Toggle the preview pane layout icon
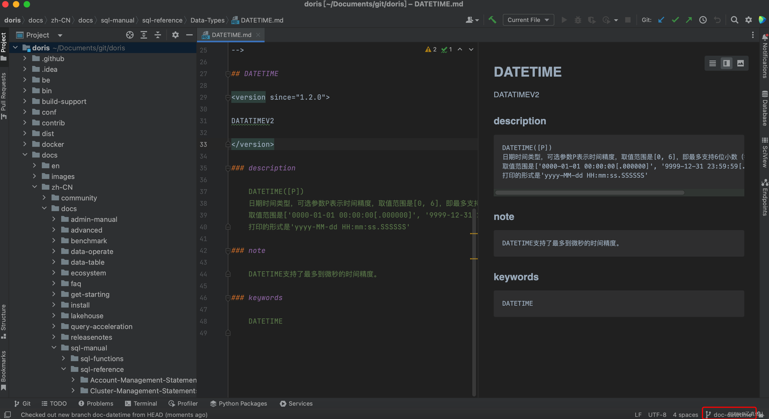This screenshot has width=769, height=419. [726, 63]
